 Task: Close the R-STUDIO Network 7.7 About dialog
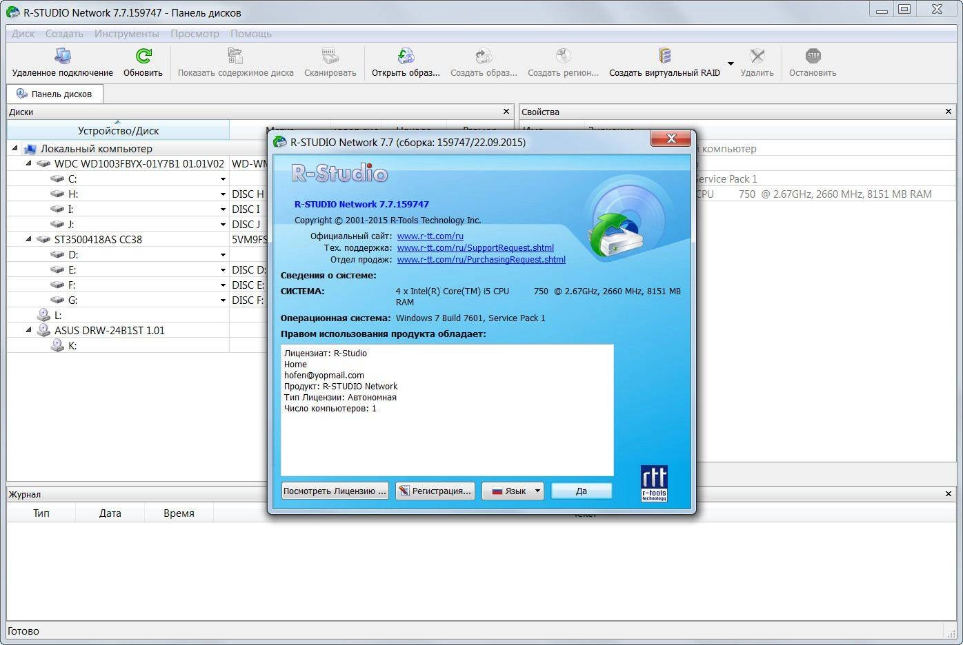[671, 139]
